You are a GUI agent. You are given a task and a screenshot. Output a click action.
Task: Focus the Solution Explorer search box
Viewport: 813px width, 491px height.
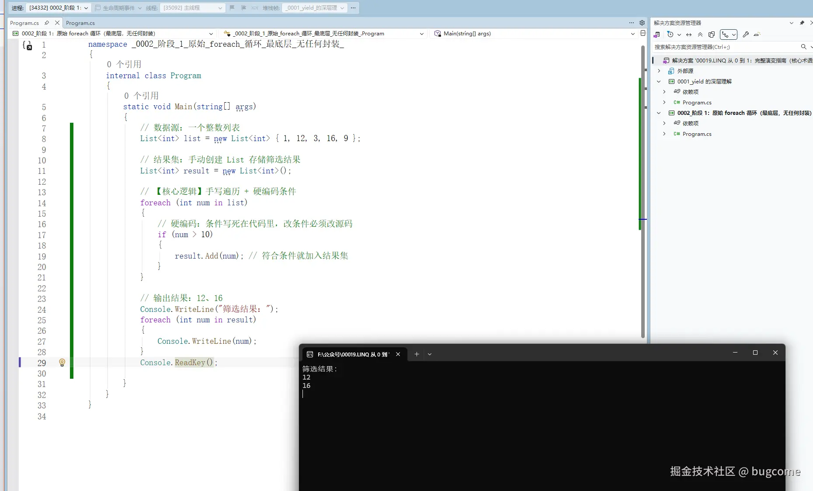726,47
